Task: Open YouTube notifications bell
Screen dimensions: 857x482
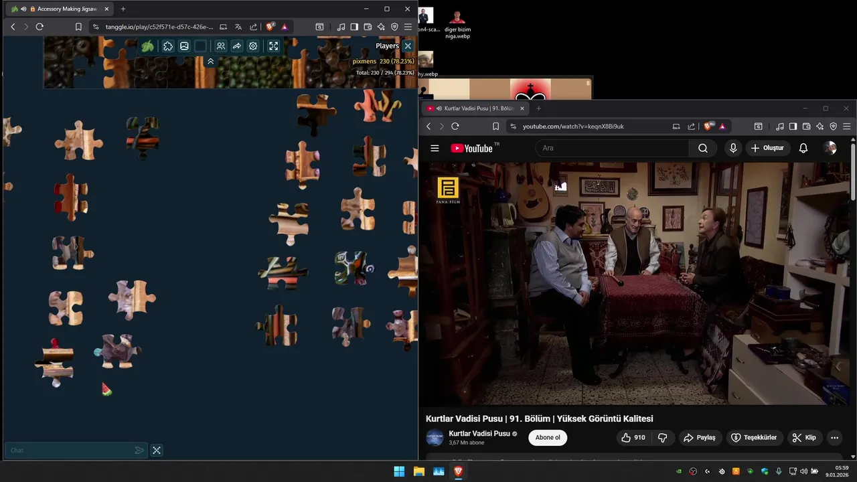Action: tap(803, 148)
